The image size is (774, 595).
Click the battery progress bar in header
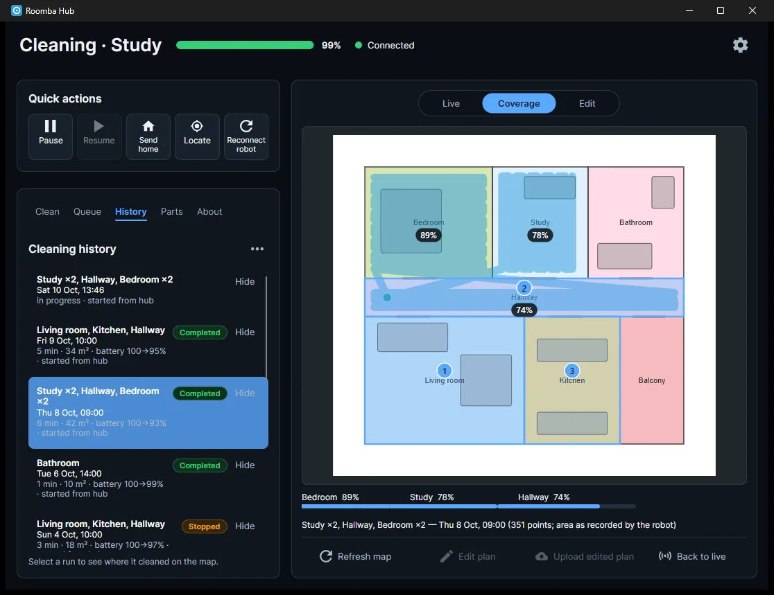[x=245, y=45]
